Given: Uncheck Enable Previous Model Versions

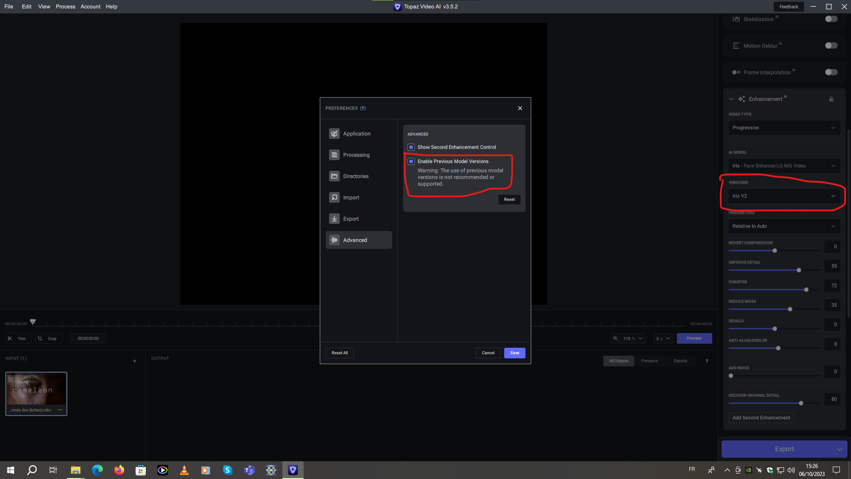Looking at the screenshot, I should point(411,161).
